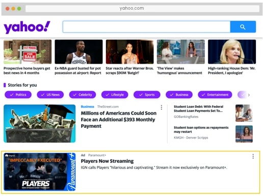Screen dimensions: 263x196
Task: Toggle the Sports topic filter
Action: click(147, 95)
